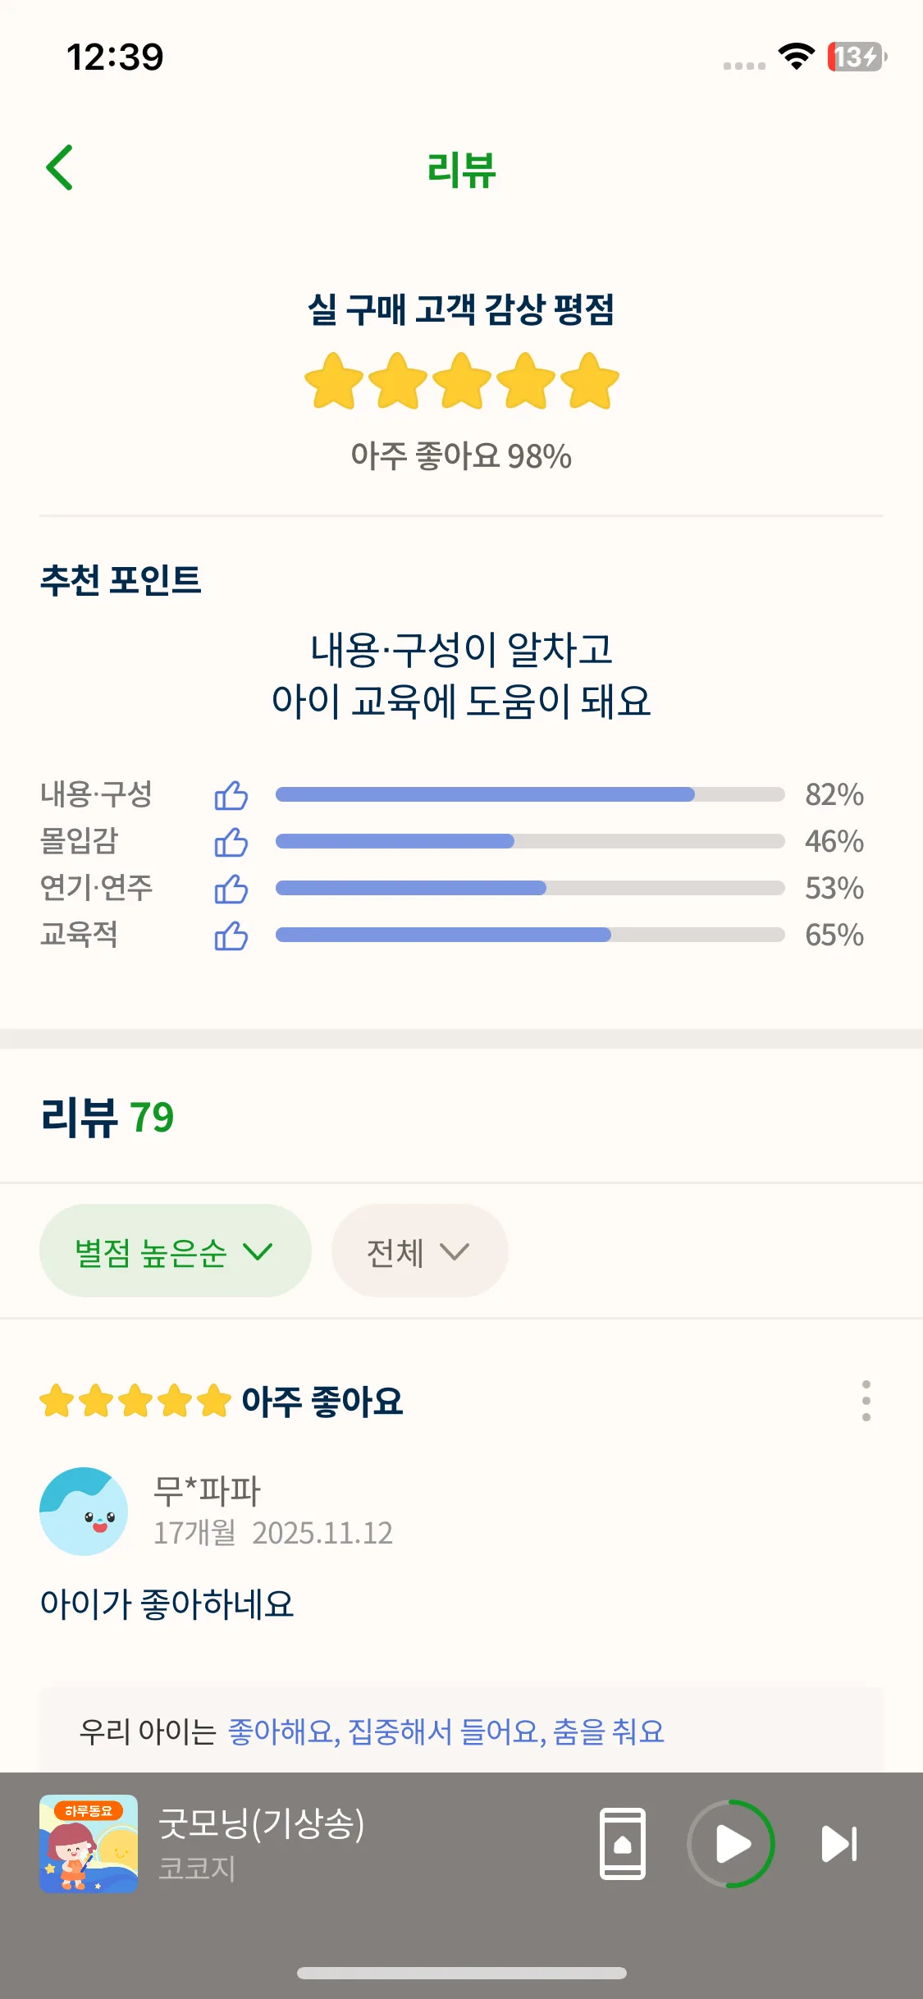Expand the 전체 filter dropdown
This screenshot has height=1999, width=923.
pos(419,1251)
